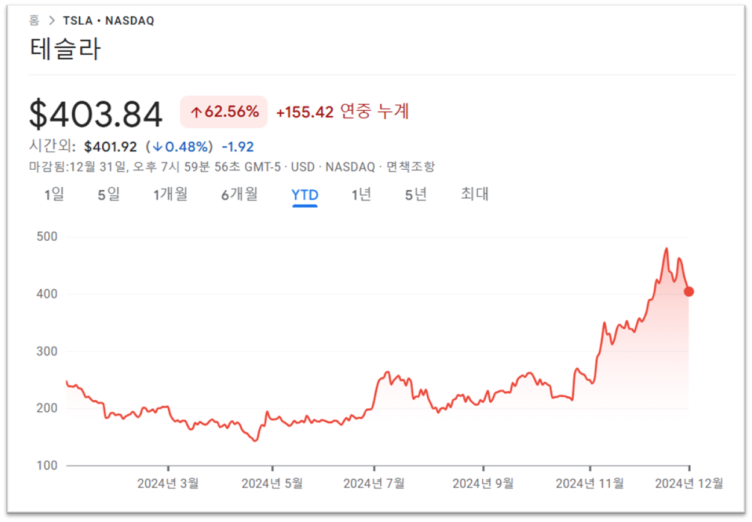The height and width of the screenshot is (522, 752).
Task: Select the YTD range tab
Action: [x=305, y=195]
